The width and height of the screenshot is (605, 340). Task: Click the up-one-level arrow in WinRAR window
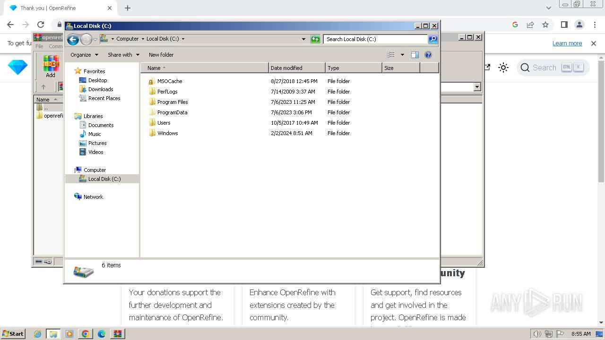[x=43, y=87]
